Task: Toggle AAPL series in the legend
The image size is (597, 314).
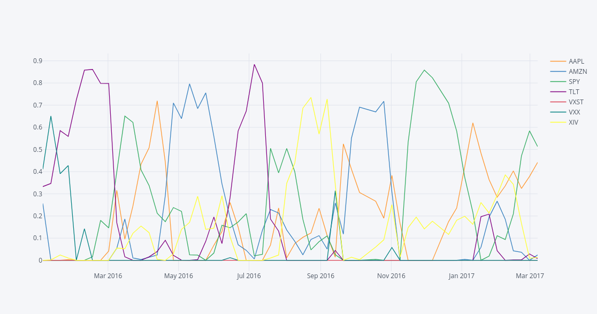Action: tap(576, 61)
